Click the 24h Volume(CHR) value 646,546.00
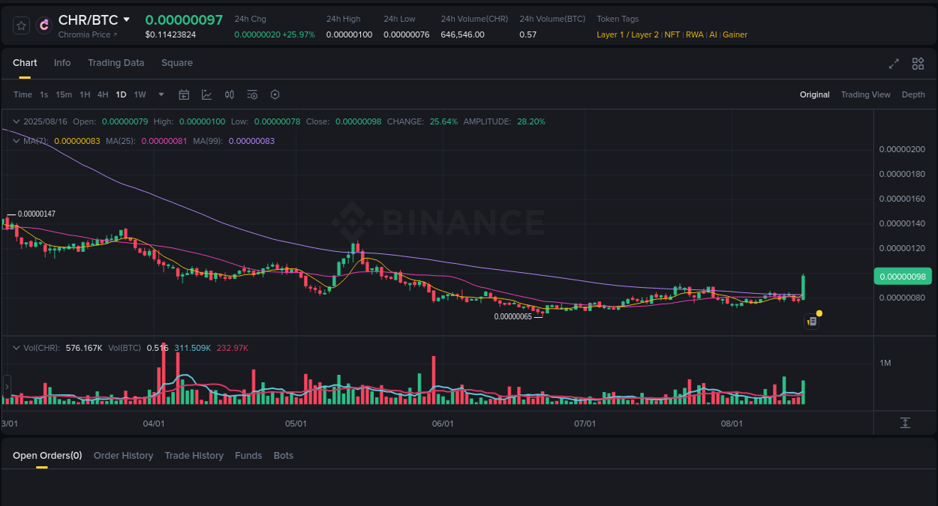The height and width of the screenshot is (506, 938). (x=462, y=34)
